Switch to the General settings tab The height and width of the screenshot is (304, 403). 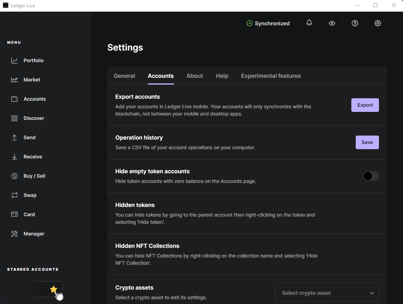(x=124, y=76)
